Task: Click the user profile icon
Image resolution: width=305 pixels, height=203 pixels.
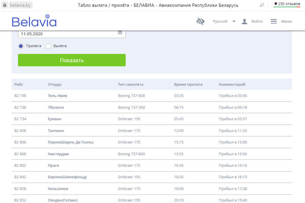Action: 244,21
